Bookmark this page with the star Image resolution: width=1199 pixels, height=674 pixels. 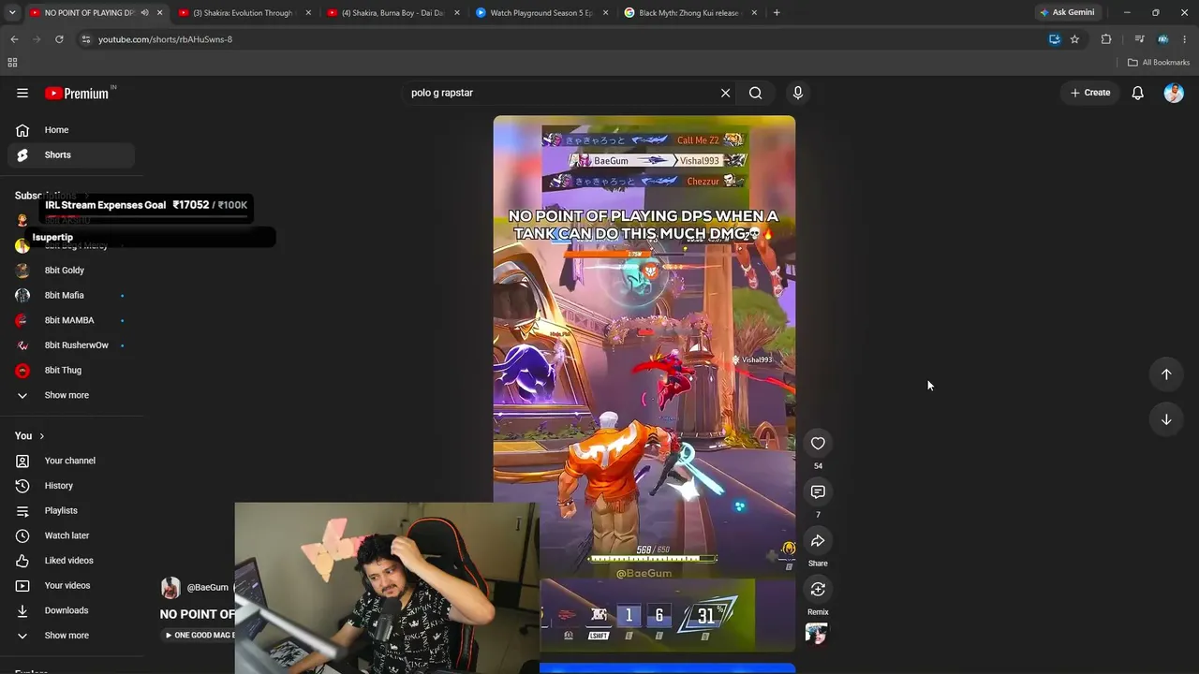(x=1074, y=39)
